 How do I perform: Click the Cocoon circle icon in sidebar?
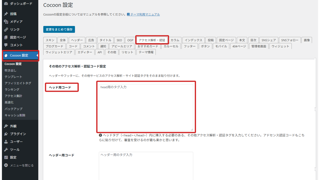[6, 55]
